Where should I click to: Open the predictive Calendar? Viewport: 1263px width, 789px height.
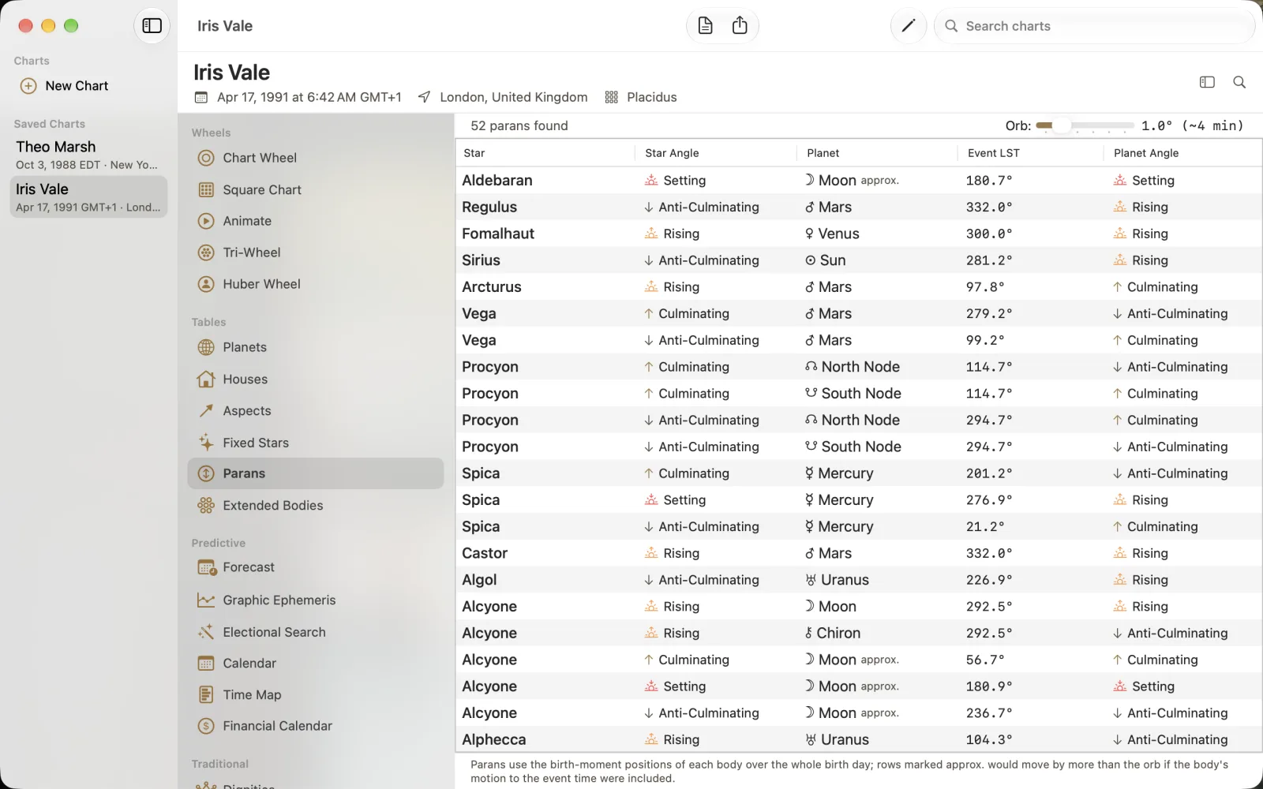(316, 663)
